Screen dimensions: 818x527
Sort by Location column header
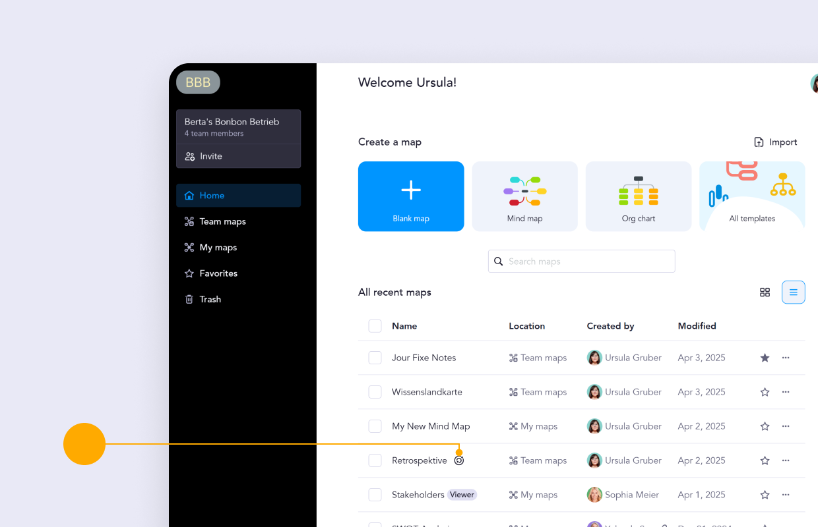(527, 326)
